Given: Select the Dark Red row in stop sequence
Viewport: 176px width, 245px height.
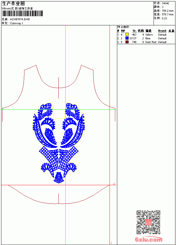Looking at the screenshot, I should coord(146,42).
